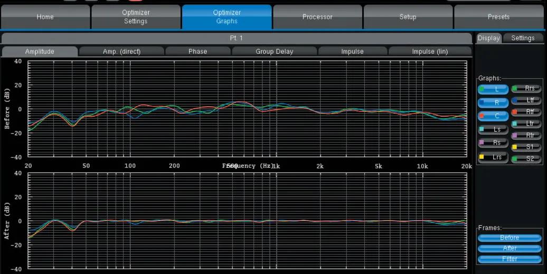Viewport: 547px width, 274px height.
Task: Enable the S1 subwoofer graph
Action: 526,147
